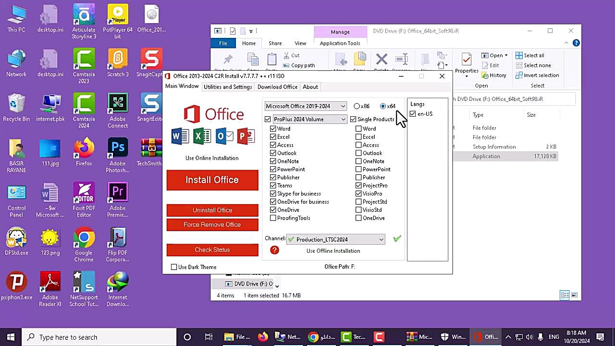
Task: Switch to Utilities and Settings tab
Action: tap(228, 87)
